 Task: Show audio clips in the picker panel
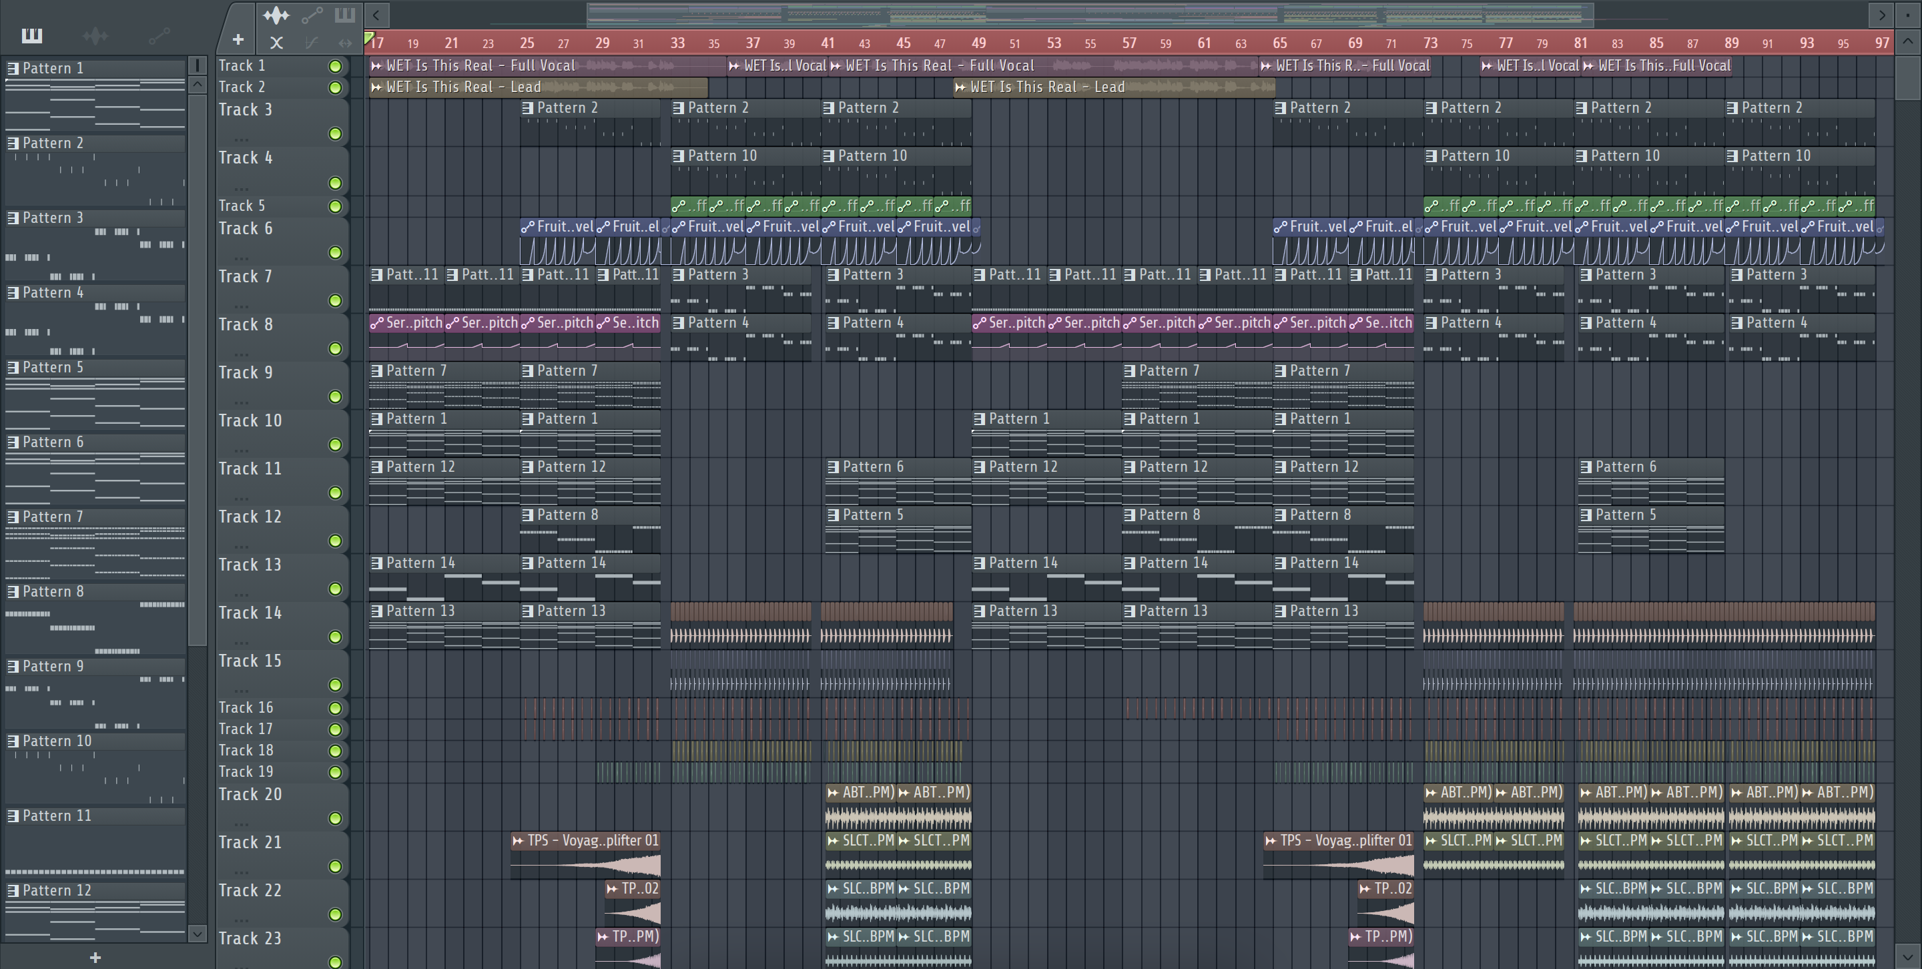pyautogui.click(x=95, y=35)
